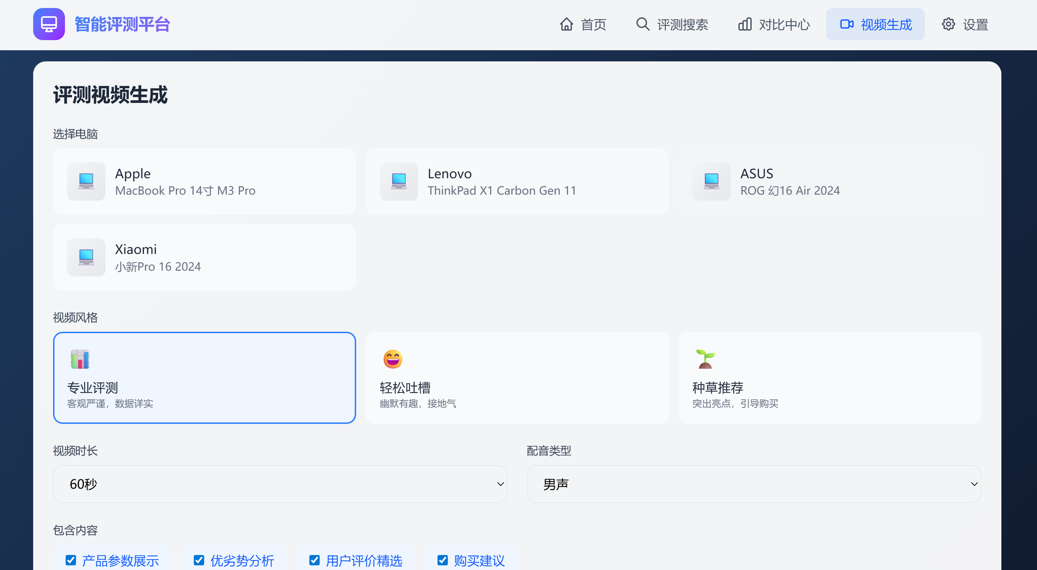
Task: Switch to 对比中心 page
Action: (774, 24)
